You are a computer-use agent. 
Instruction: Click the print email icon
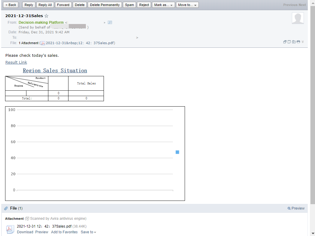(x=298, y=42)
